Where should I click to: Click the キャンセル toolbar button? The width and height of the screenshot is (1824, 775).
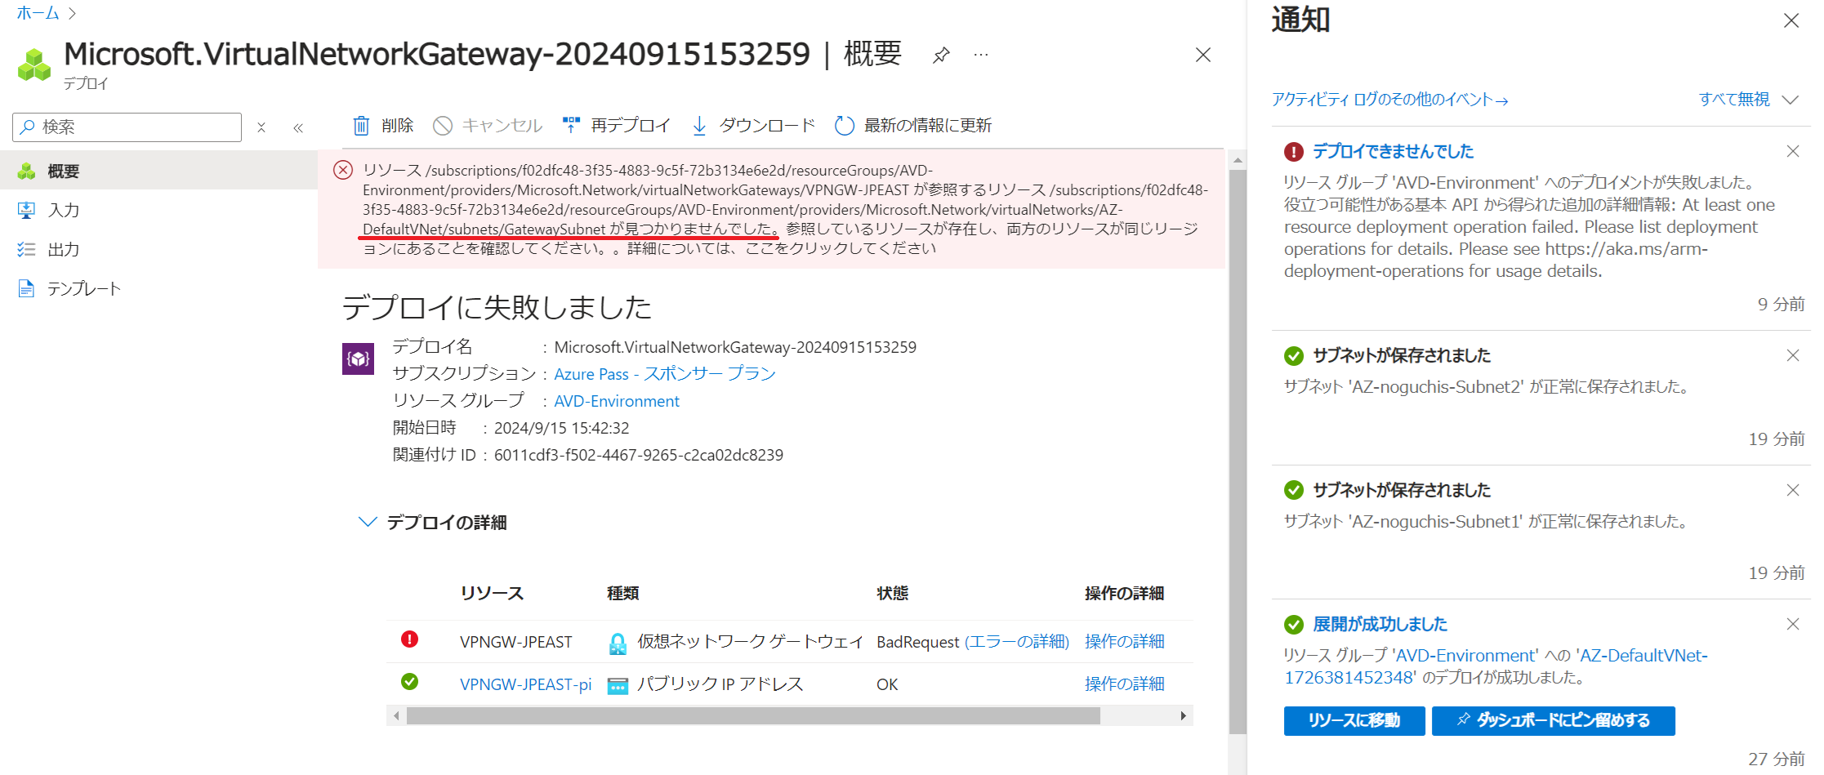click(488, 126)
